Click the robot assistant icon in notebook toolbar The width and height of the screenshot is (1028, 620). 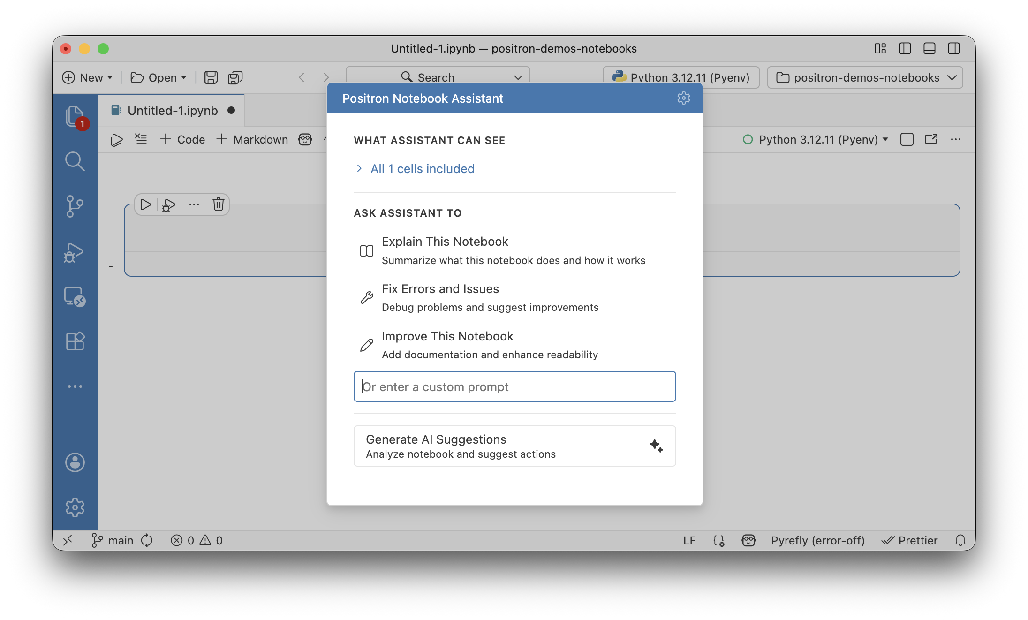[x=305, y=139]
